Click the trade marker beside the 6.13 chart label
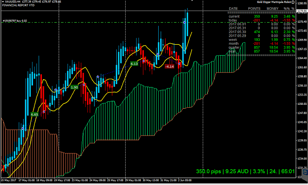The height and width of the screenshot is (185, 308). coord(143,61)
